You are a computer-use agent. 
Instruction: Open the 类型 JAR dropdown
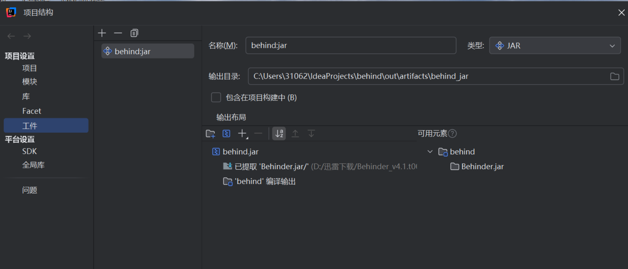pos(555,46)
